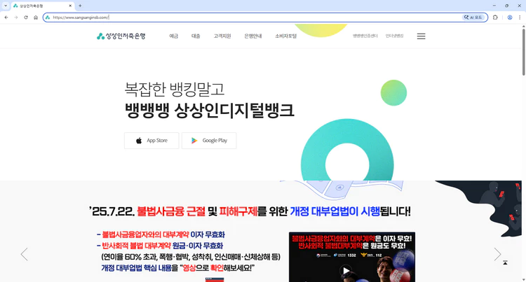Viewport: 526px width, 282px height.
Task: Click the page vertical scrollbar thumb
Action: click(x=523, y=52)
